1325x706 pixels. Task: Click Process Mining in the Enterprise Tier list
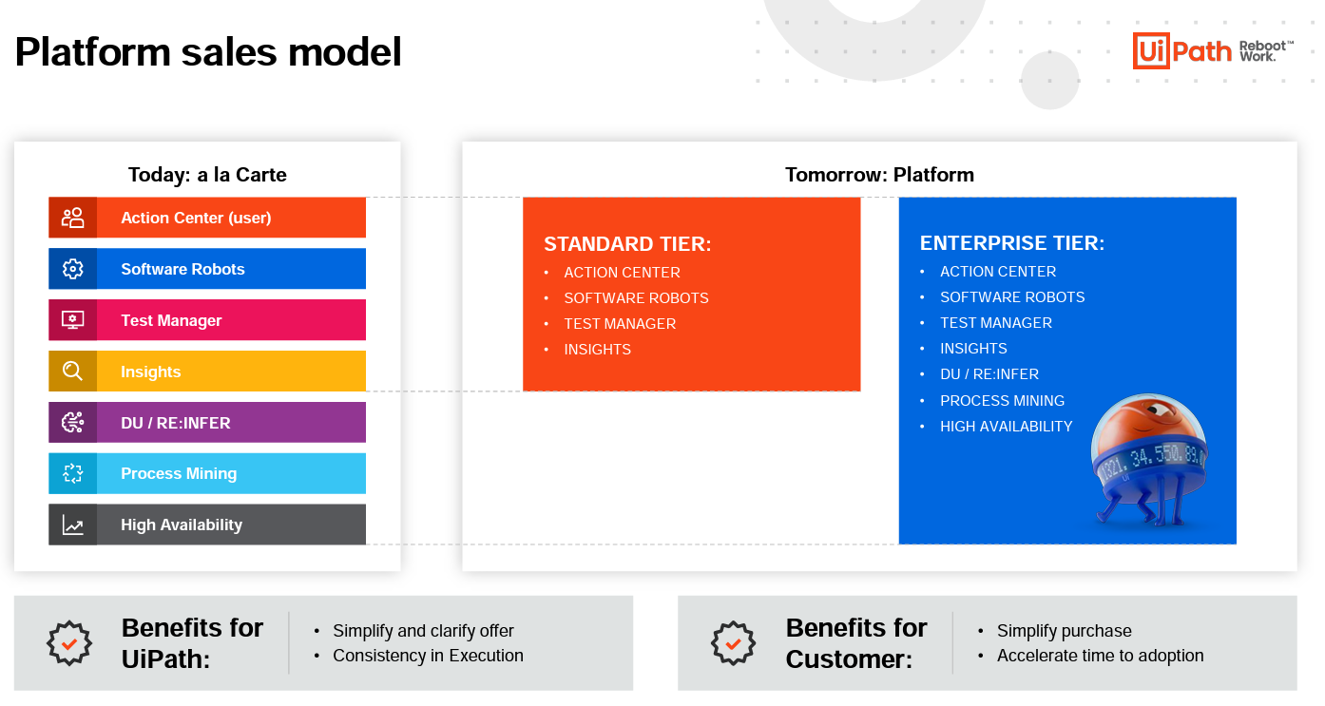pos(1002,401)
